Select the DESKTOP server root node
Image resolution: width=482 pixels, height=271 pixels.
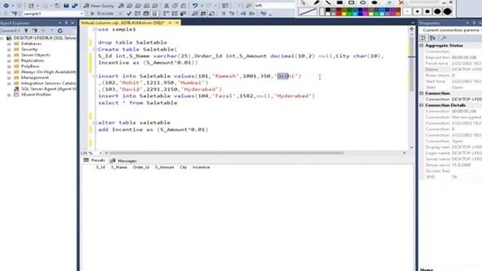click(x=44, y=38)
